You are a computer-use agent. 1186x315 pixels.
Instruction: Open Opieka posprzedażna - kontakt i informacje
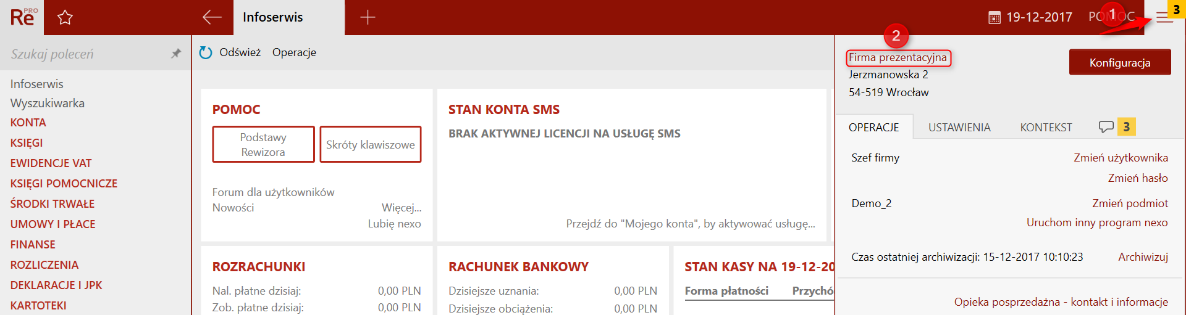[1061, 302]
